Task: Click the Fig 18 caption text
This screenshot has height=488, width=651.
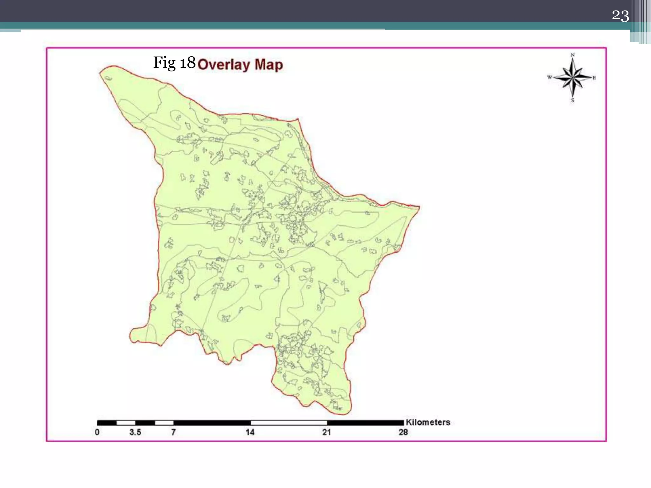Action: [x=174, y=62]
